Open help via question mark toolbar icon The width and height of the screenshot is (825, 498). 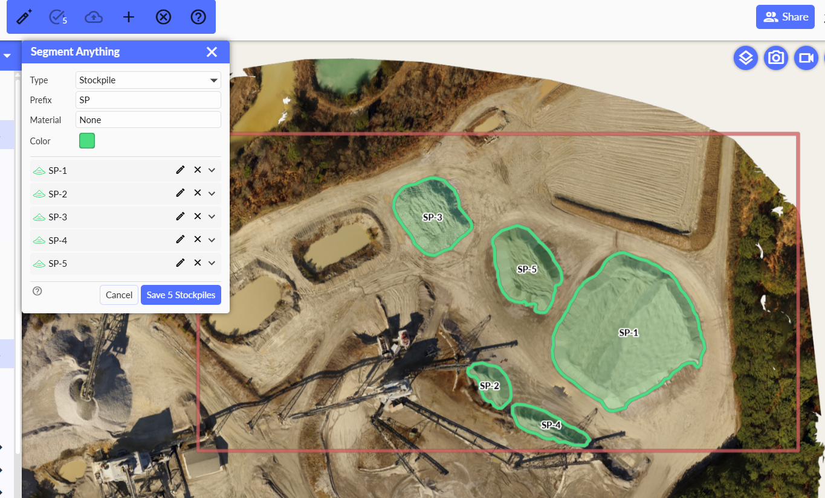198,17
